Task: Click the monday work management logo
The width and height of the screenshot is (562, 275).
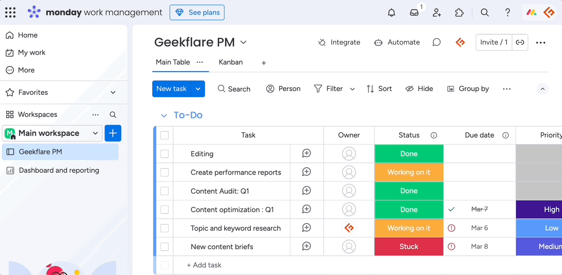Action: click(x=95, y=13)
